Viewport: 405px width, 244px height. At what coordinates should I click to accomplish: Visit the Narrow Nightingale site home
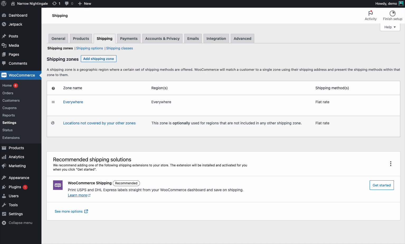tap(29, 3)
